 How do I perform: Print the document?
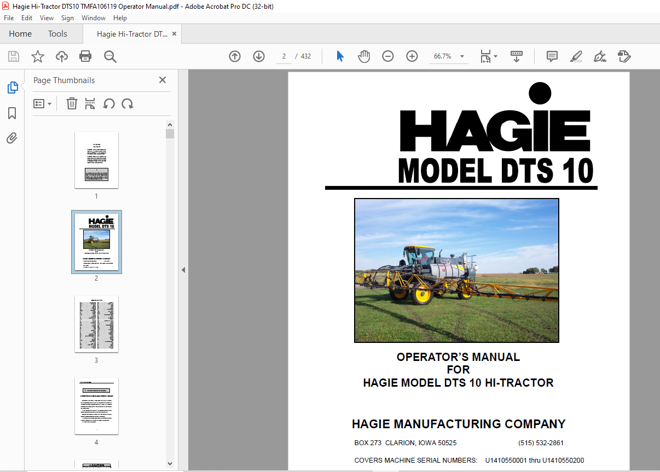85,56
